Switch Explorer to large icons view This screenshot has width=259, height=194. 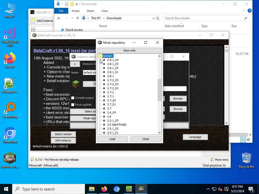249,140
